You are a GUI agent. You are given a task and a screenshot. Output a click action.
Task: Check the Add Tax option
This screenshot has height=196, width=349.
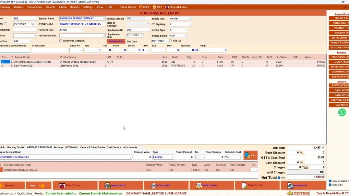point(170,41)
